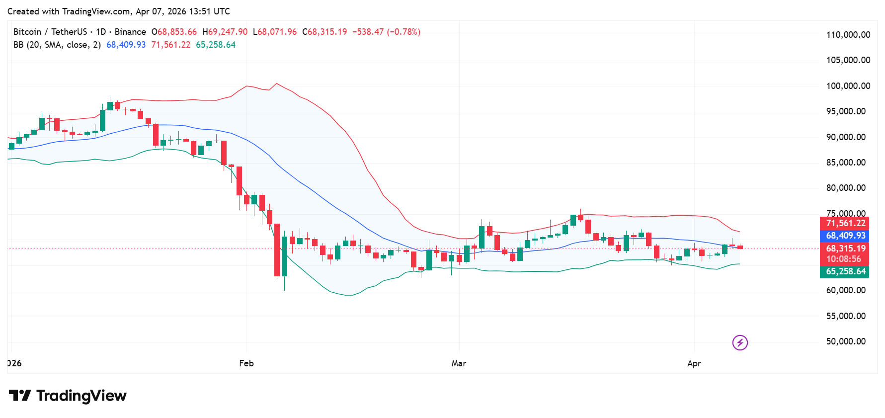Screen dimensions: 885x418
Task: Click the current price tag 68,315.19 on axis
Action: pyautogui.click(x=845, y=249)
